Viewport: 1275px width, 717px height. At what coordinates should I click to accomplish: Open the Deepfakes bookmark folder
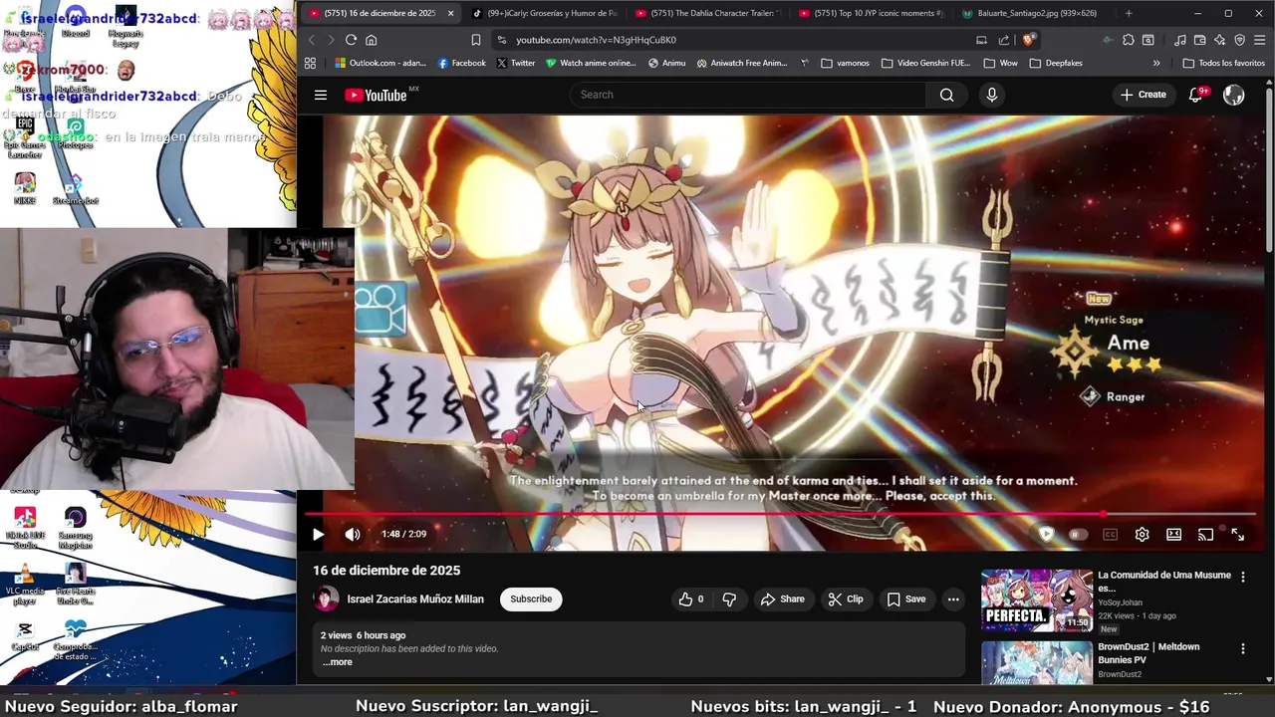1056,63
